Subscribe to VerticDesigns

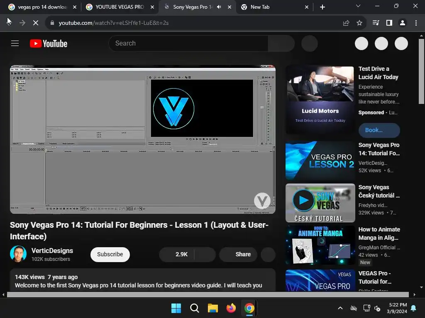tap(110, 255)
